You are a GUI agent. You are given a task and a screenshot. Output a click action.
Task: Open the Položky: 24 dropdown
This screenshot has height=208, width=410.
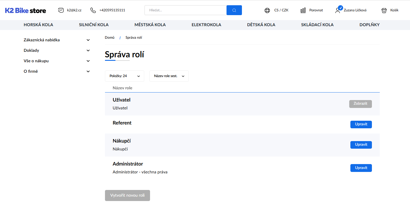pyautogui.click(x=124, y=76)
